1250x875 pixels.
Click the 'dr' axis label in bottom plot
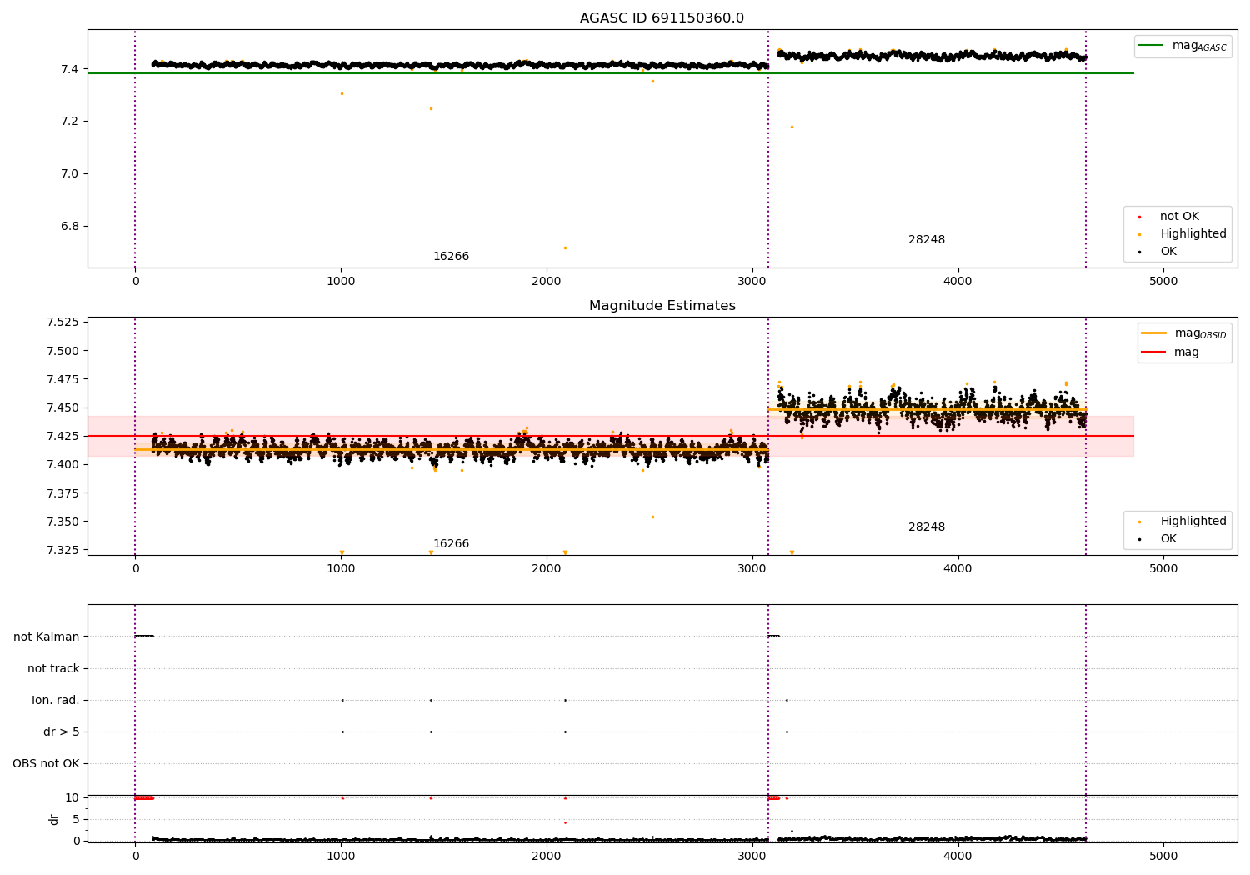coord(54,819)
